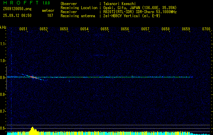
Task: Select the file name 2509120650.png
Action: click(17, 9)
